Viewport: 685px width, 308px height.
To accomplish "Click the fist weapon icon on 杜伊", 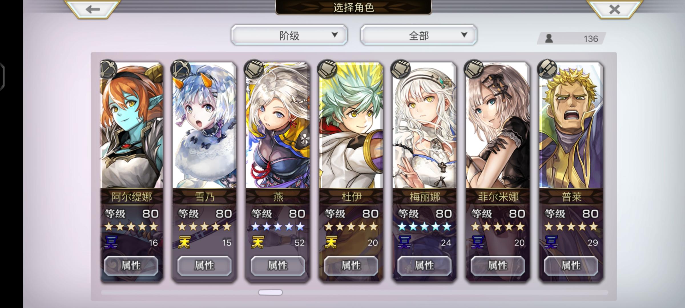I will [327, 69].
